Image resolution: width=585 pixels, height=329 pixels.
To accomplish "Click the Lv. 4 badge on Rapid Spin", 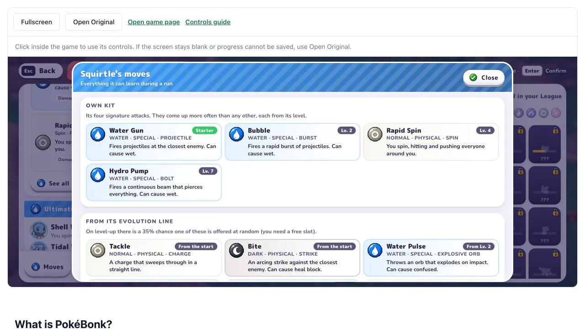I will (485, 131).
